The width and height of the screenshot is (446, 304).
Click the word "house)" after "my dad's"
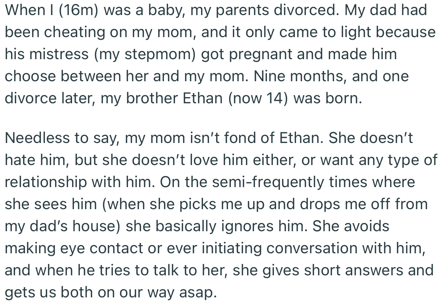(x=98, y=226)
